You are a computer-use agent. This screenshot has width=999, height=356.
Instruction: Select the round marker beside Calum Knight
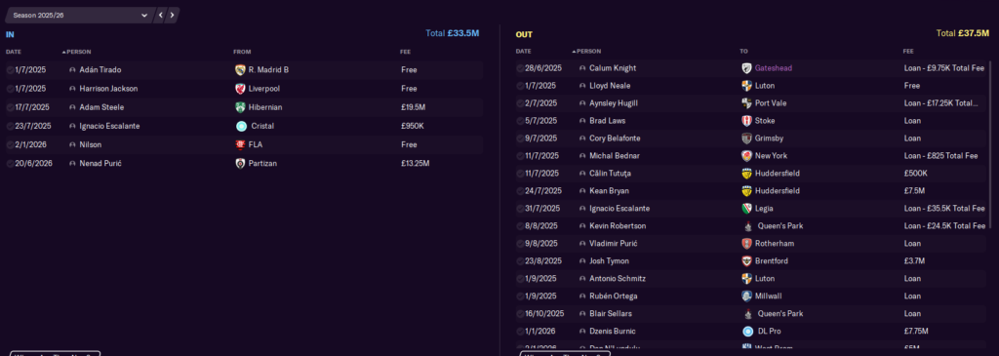tap(521, 68)
